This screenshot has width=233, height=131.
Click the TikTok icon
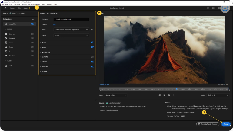pos(6,43)
